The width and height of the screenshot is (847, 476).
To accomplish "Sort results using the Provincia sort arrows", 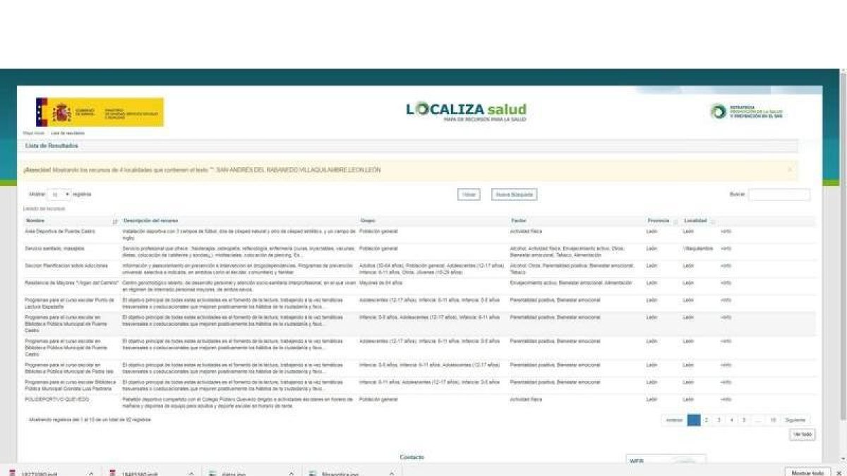I will click(675, 221).
